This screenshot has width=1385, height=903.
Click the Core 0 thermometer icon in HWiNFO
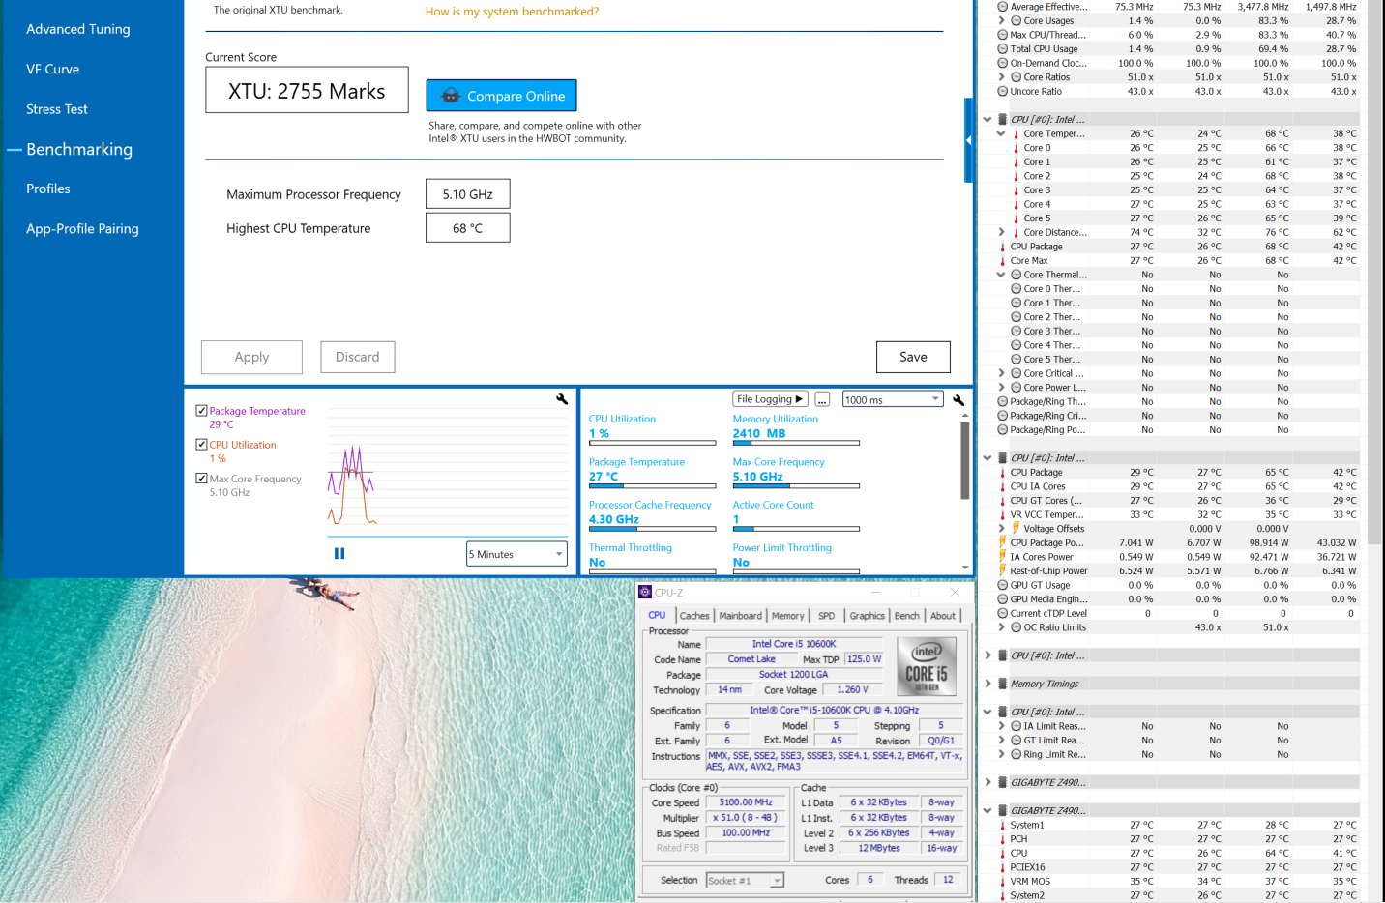(1016, 148)
